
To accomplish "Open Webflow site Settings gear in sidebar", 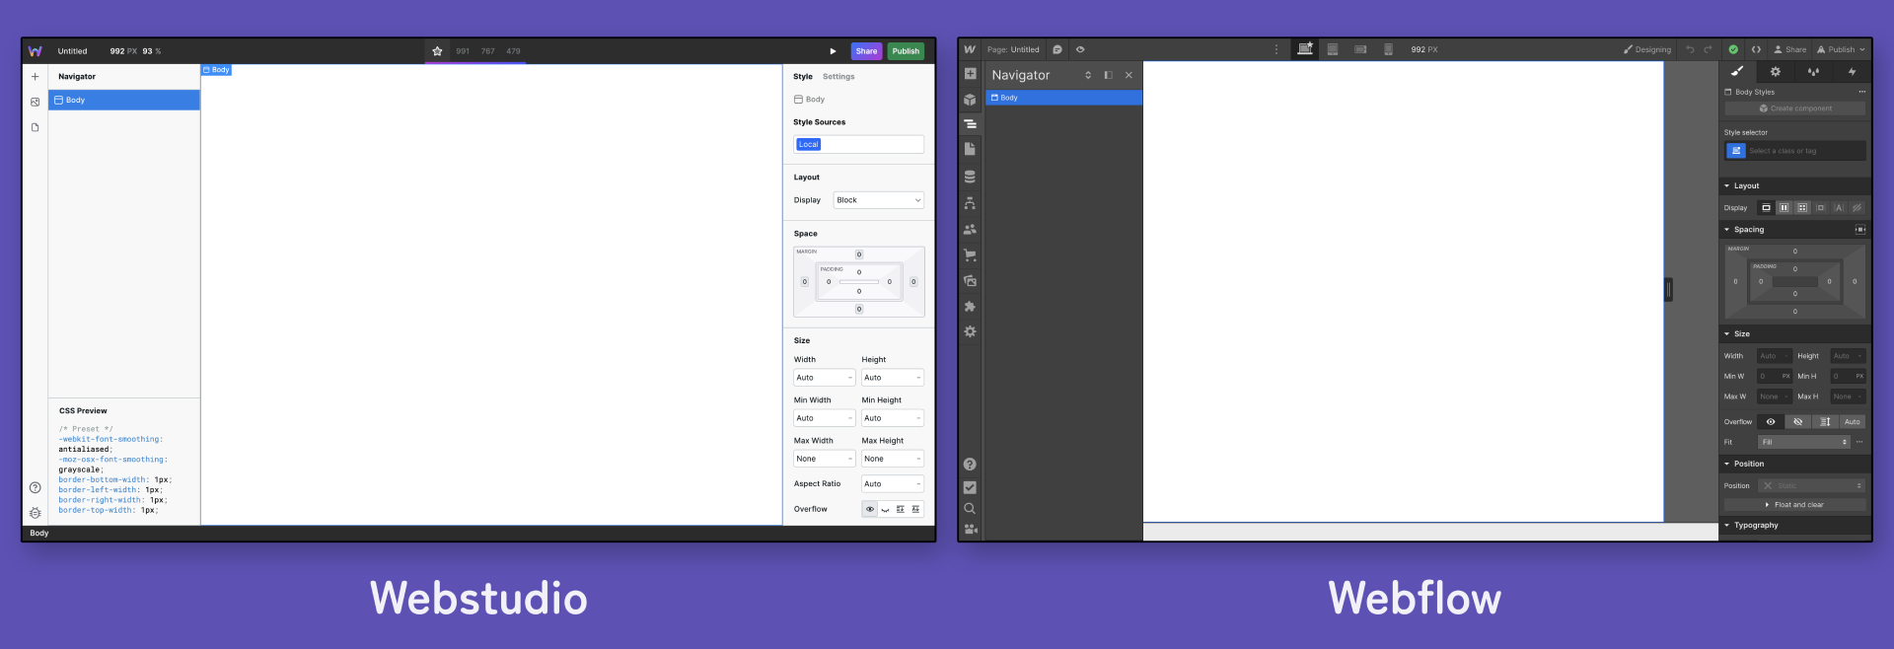I will click(x=970, y=332).
